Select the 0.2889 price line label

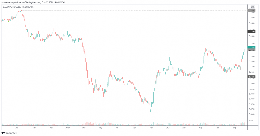pos(251,10)
